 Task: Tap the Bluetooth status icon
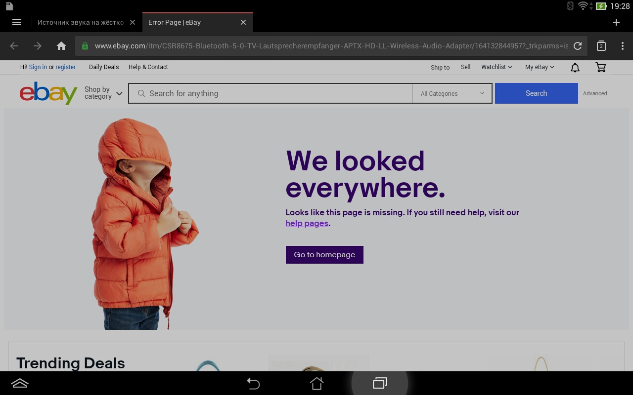[570, 6]
